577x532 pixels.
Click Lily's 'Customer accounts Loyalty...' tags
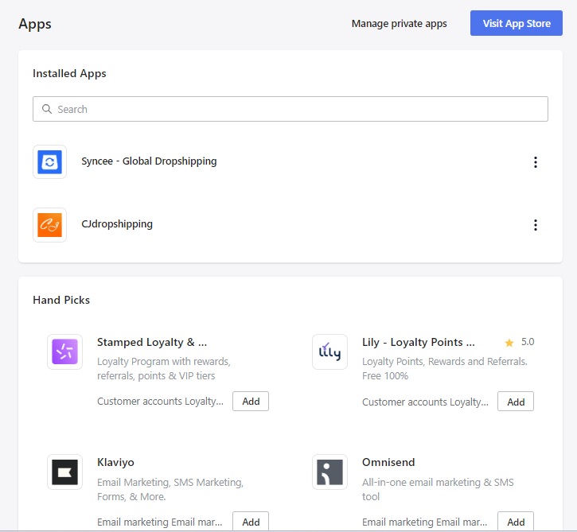(x=425, y=402)
